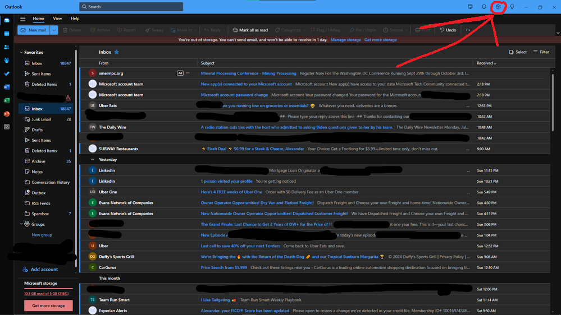Screen dimensions: 561x315
Task: Click the Delete toolbar button
Action: click(71, 30)
